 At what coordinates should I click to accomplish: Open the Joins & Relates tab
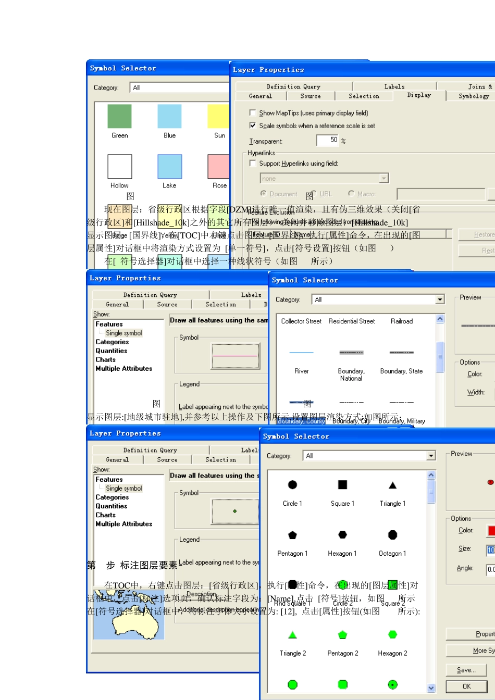(480, 87)
